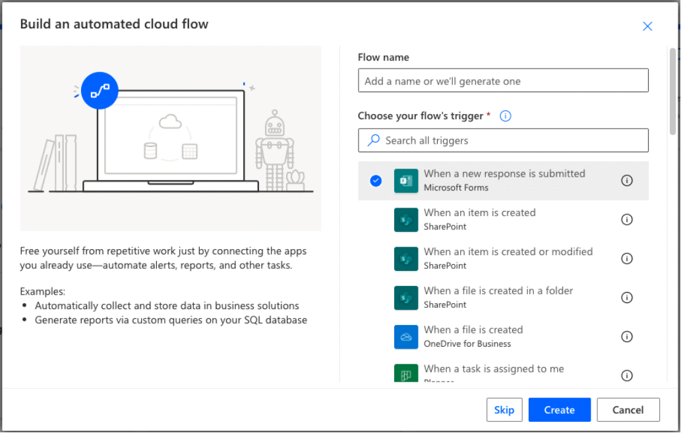The image size is (681, 433).
Task: Click the Planner trigger icon
Action: (406, 374)
